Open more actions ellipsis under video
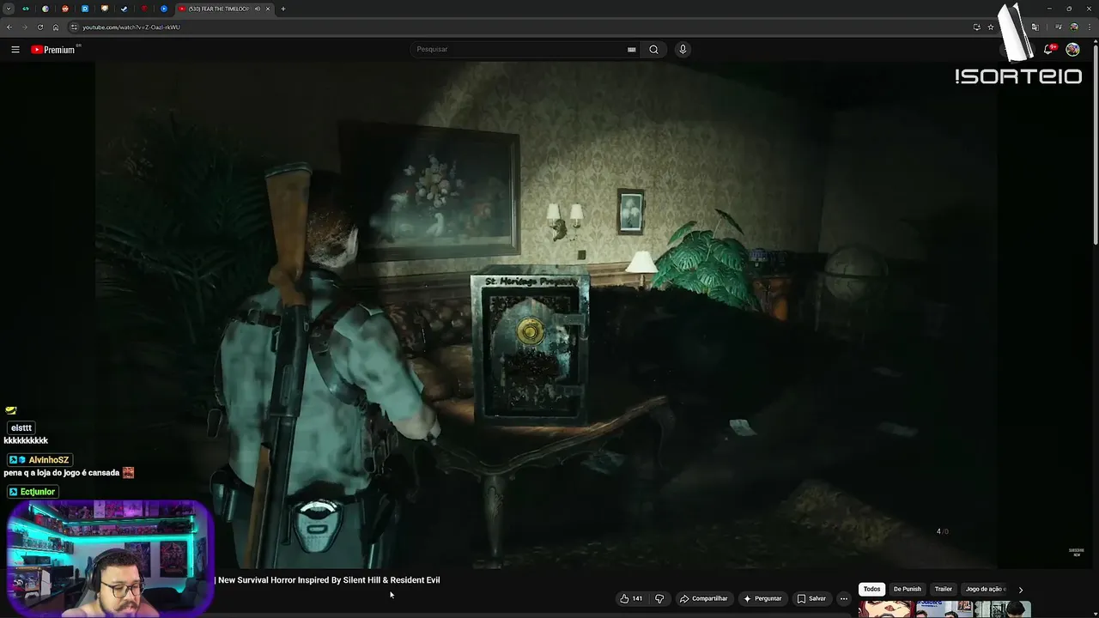The image size is (1099, 618). pyautogui.click(x=844, y=598)
